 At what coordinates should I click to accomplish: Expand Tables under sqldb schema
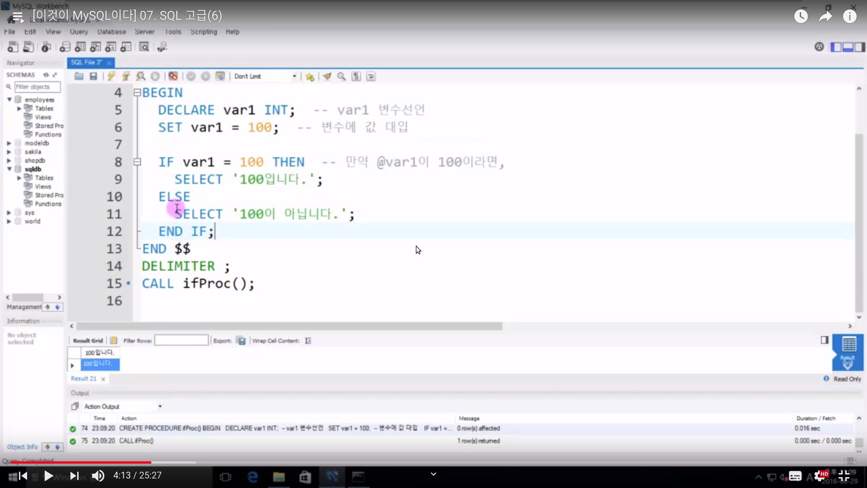point(19,178)
